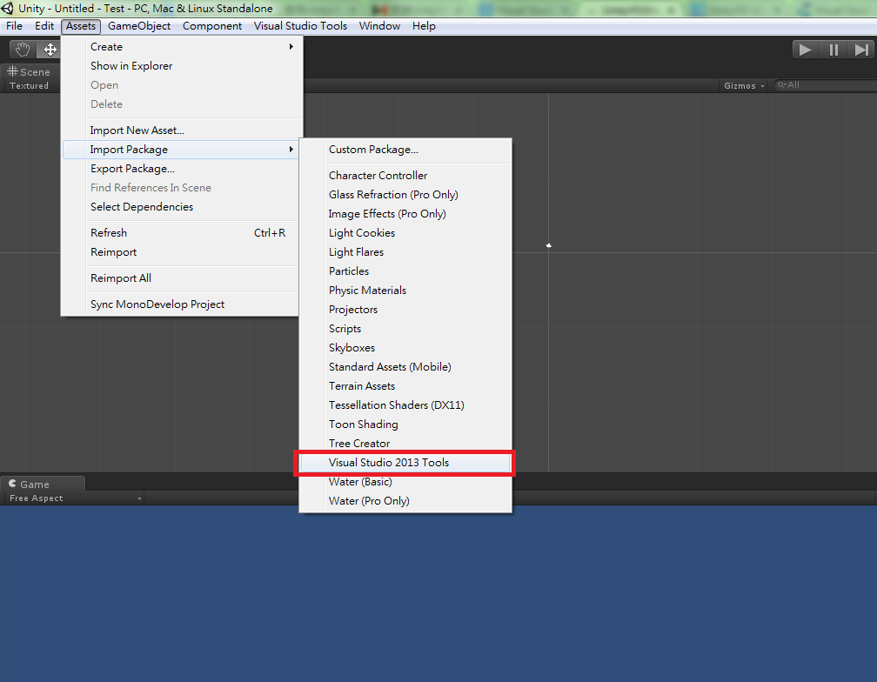Image resolution: width=877 pixels, height=682 pixels.
Task: Import Character Controller package
Action: click(x=405, y=176)
